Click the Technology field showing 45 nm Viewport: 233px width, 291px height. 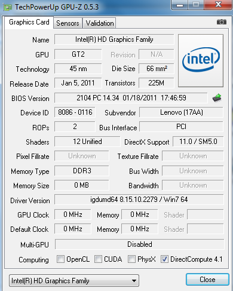pyautogui.click(x=78, y=69)
